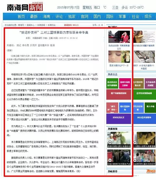
Task: Open the man in red jacket photo
Action: pos(119,37)
